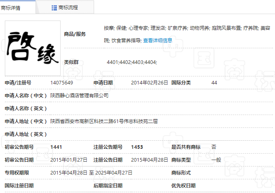Screen dimensions: 275x193
Task: Click the list icon beside 商标流程
Action: pyautogui.click(x=54, y=8)
